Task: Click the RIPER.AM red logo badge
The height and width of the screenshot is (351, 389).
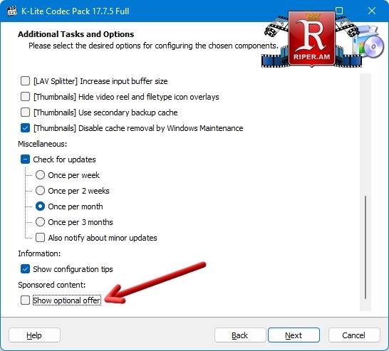Action: click(x=311, y=38)
